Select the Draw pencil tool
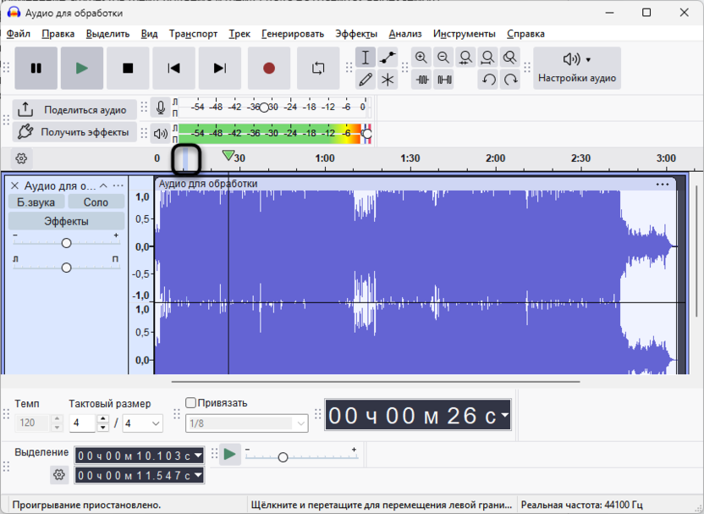This screenshot has height=514, width=704. tap(366, 80)
